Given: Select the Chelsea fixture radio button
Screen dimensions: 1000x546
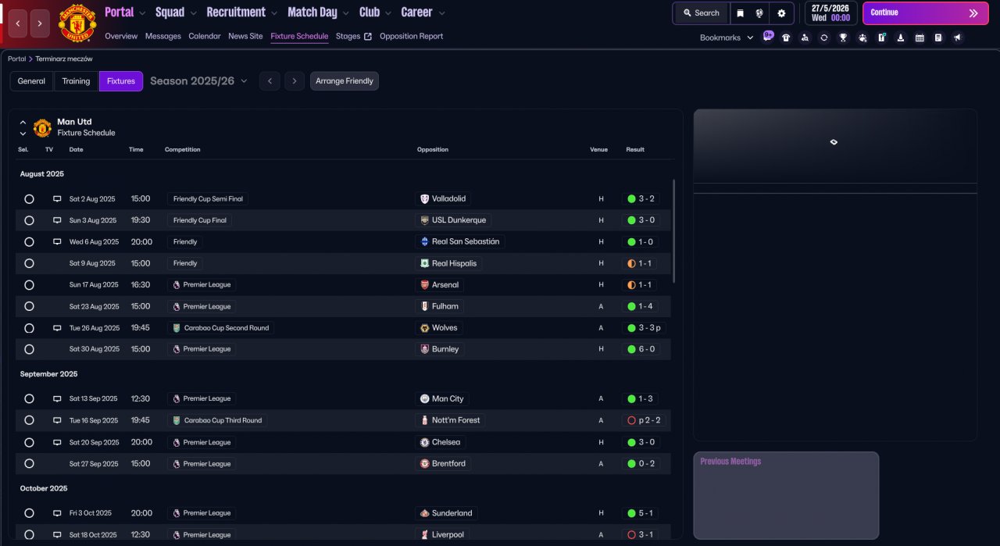Looking at the screenshot, I should tap(29, 442).
